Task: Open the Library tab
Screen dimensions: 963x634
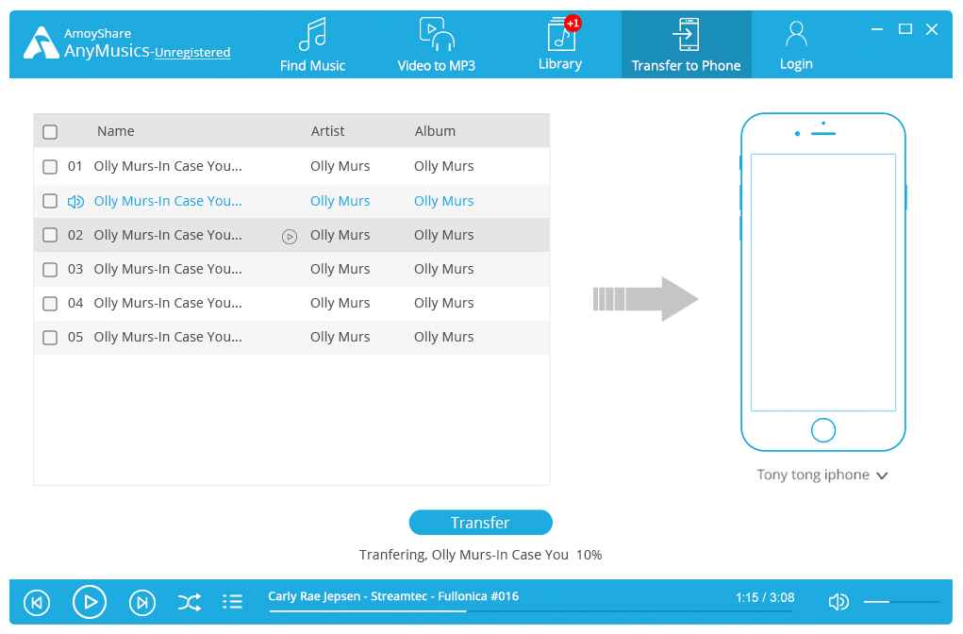Action: pos(560,45)
